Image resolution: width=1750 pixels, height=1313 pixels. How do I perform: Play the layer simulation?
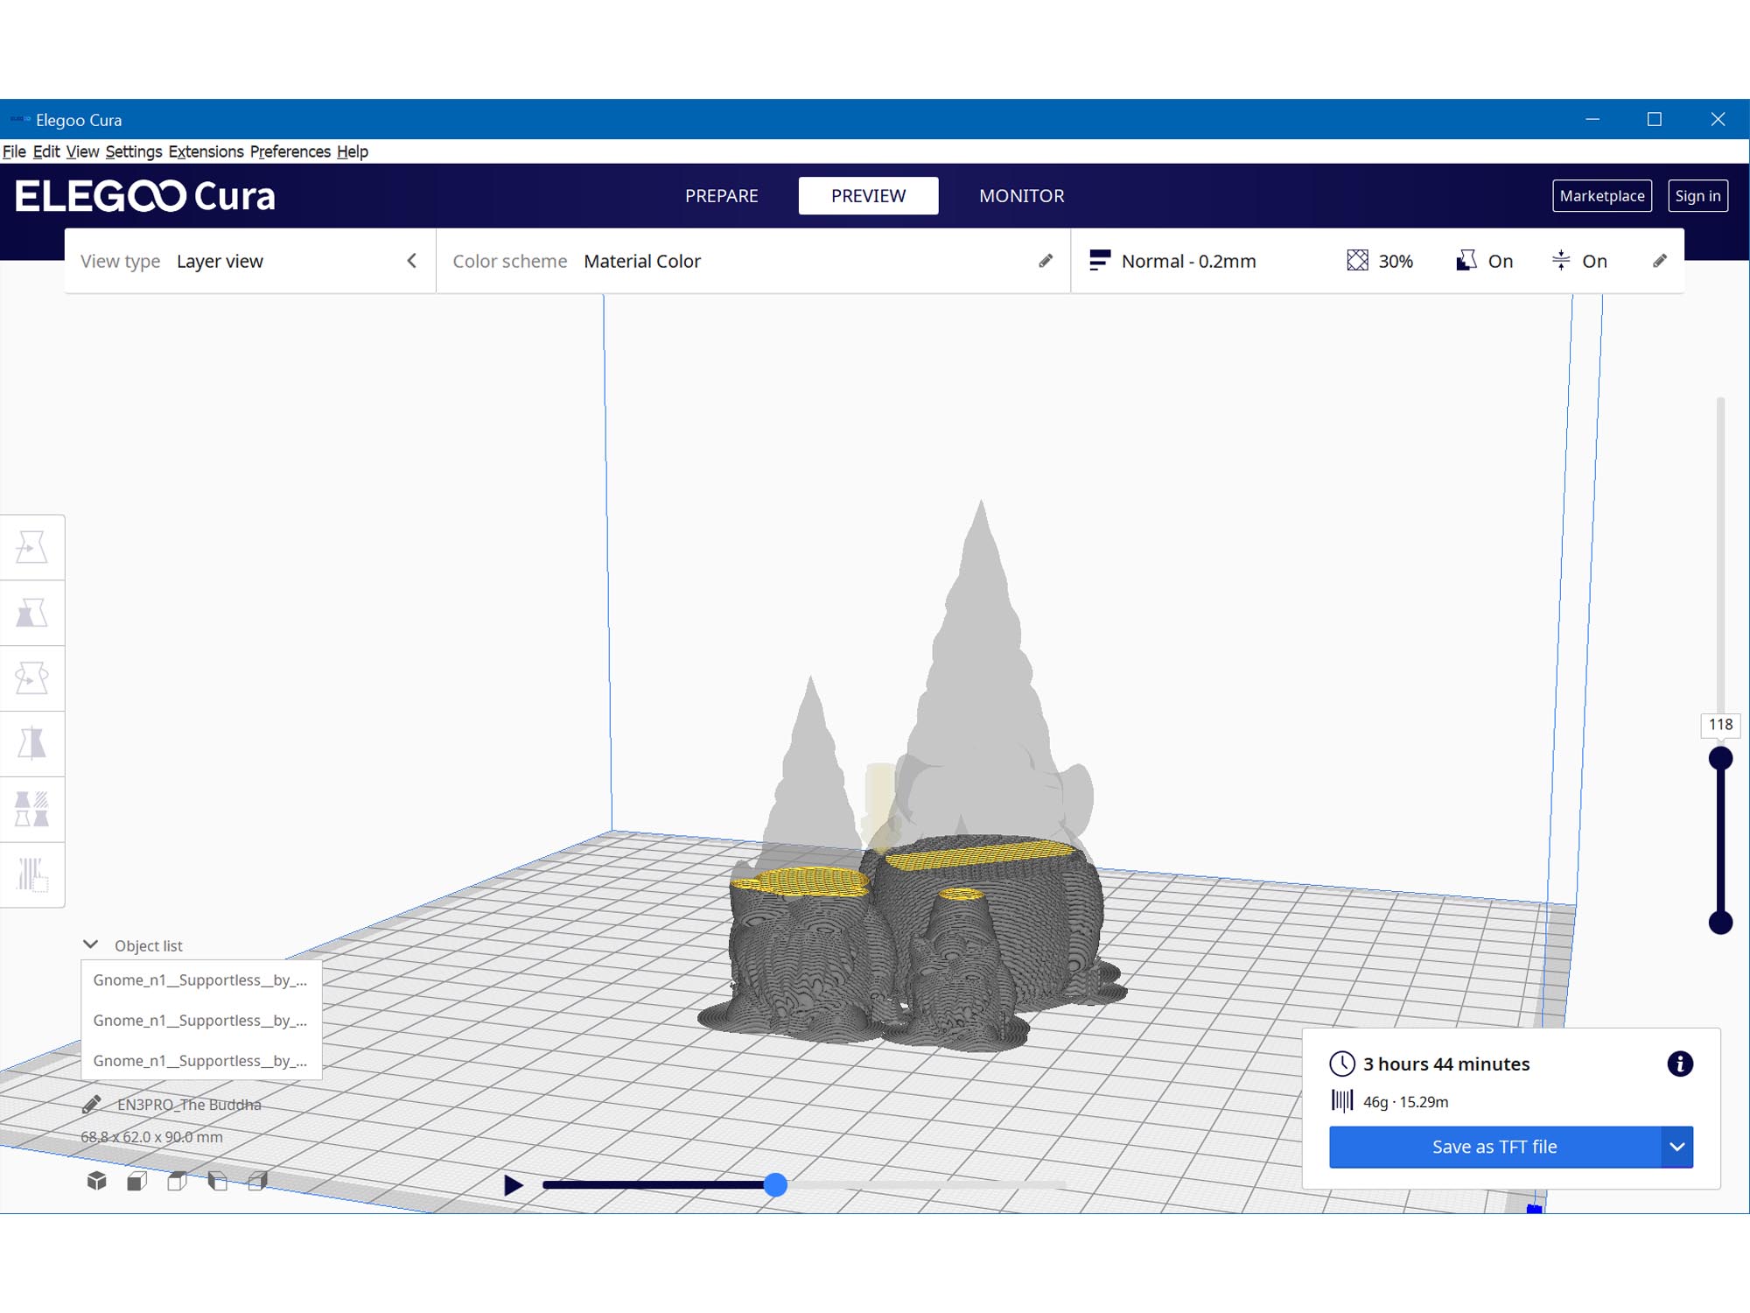click(x=514, y=1185)
